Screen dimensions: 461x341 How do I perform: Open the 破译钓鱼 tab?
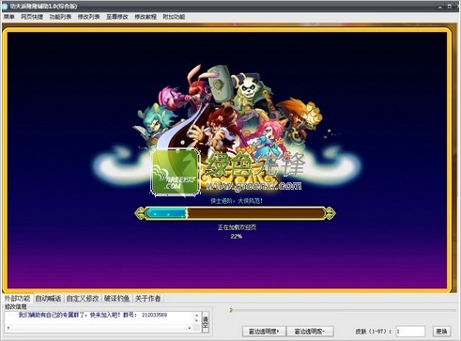tap(116, 299)
